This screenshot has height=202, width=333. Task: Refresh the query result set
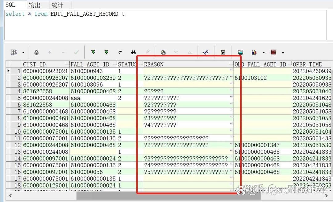click(120, 52)
